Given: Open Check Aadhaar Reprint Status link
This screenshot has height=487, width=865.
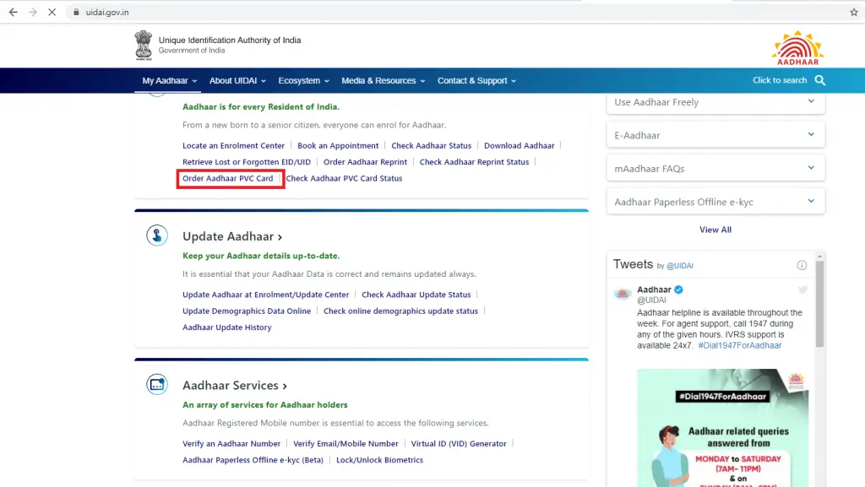Looking at the screenshot, I should pyautogui.click(x=475, y=162).
